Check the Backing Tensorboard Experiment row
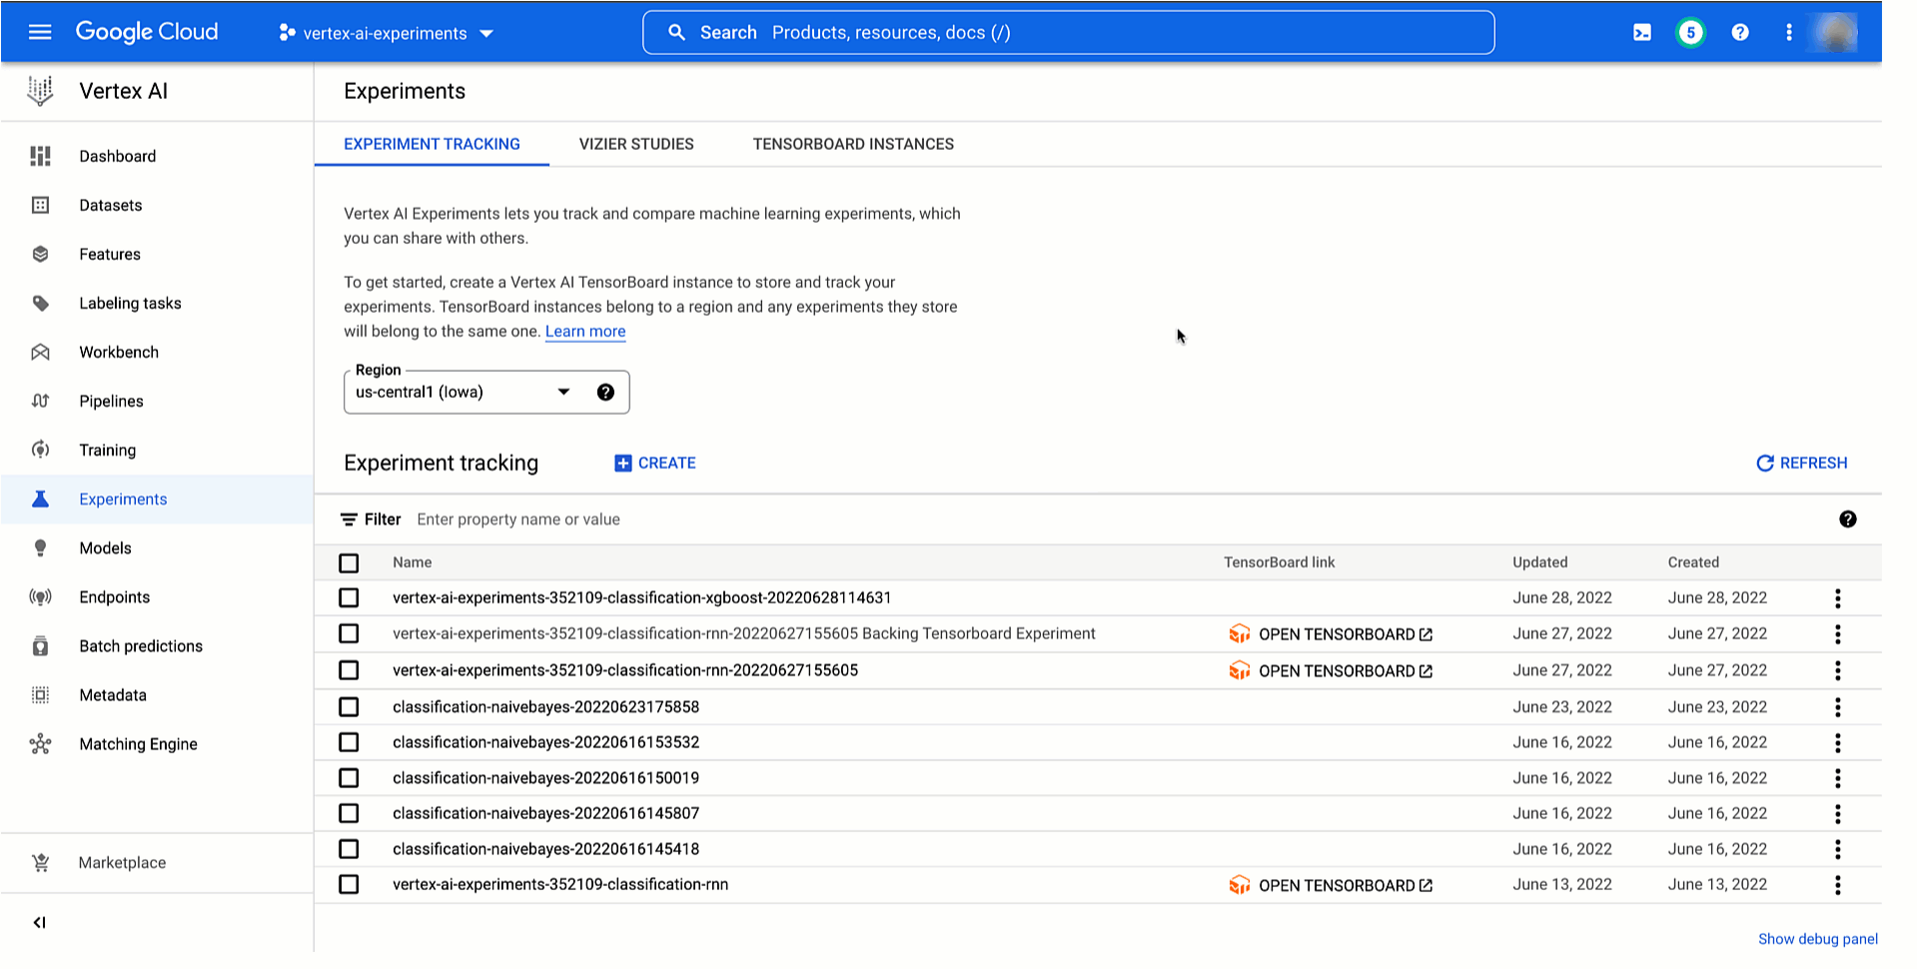 pyautogui.click(x=349, y=633)
